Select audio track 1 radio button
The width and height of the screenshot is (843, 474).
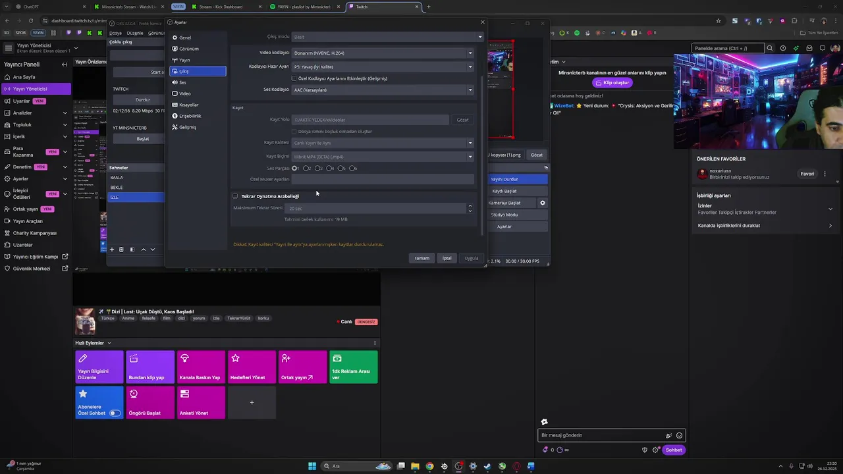point(295,169)
